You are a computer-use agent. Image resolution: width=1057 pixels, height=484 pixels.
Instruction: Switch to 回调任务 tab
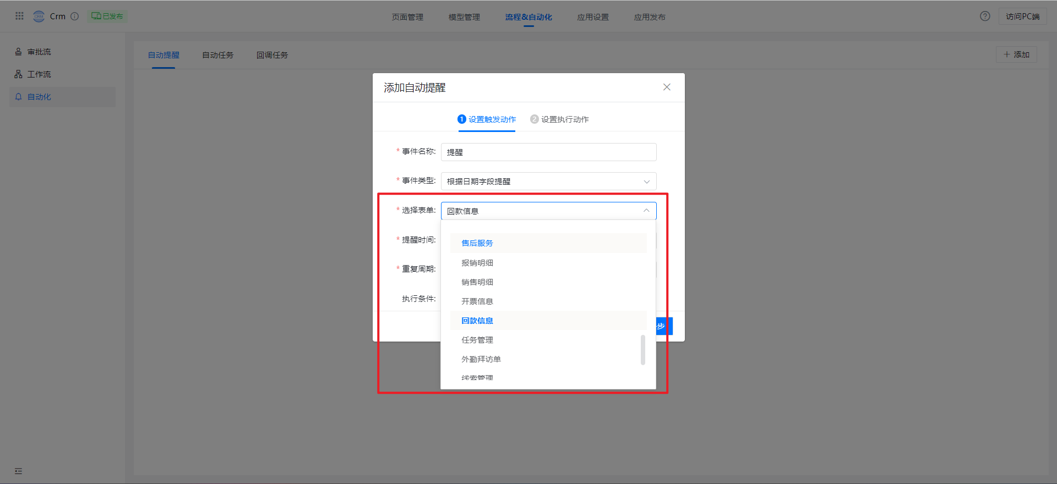coord(272,55)
